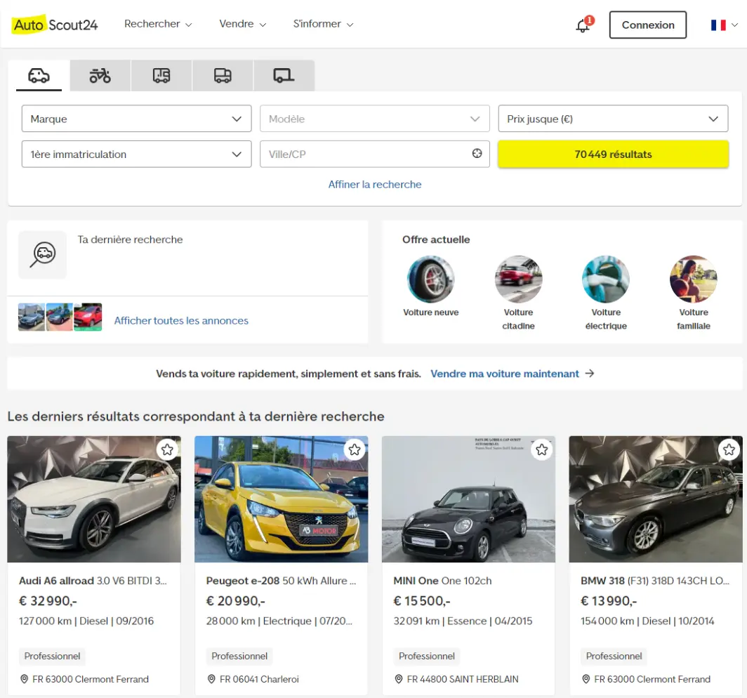
Task: Open the Voiture électrique round image
Action: (606, 279)
